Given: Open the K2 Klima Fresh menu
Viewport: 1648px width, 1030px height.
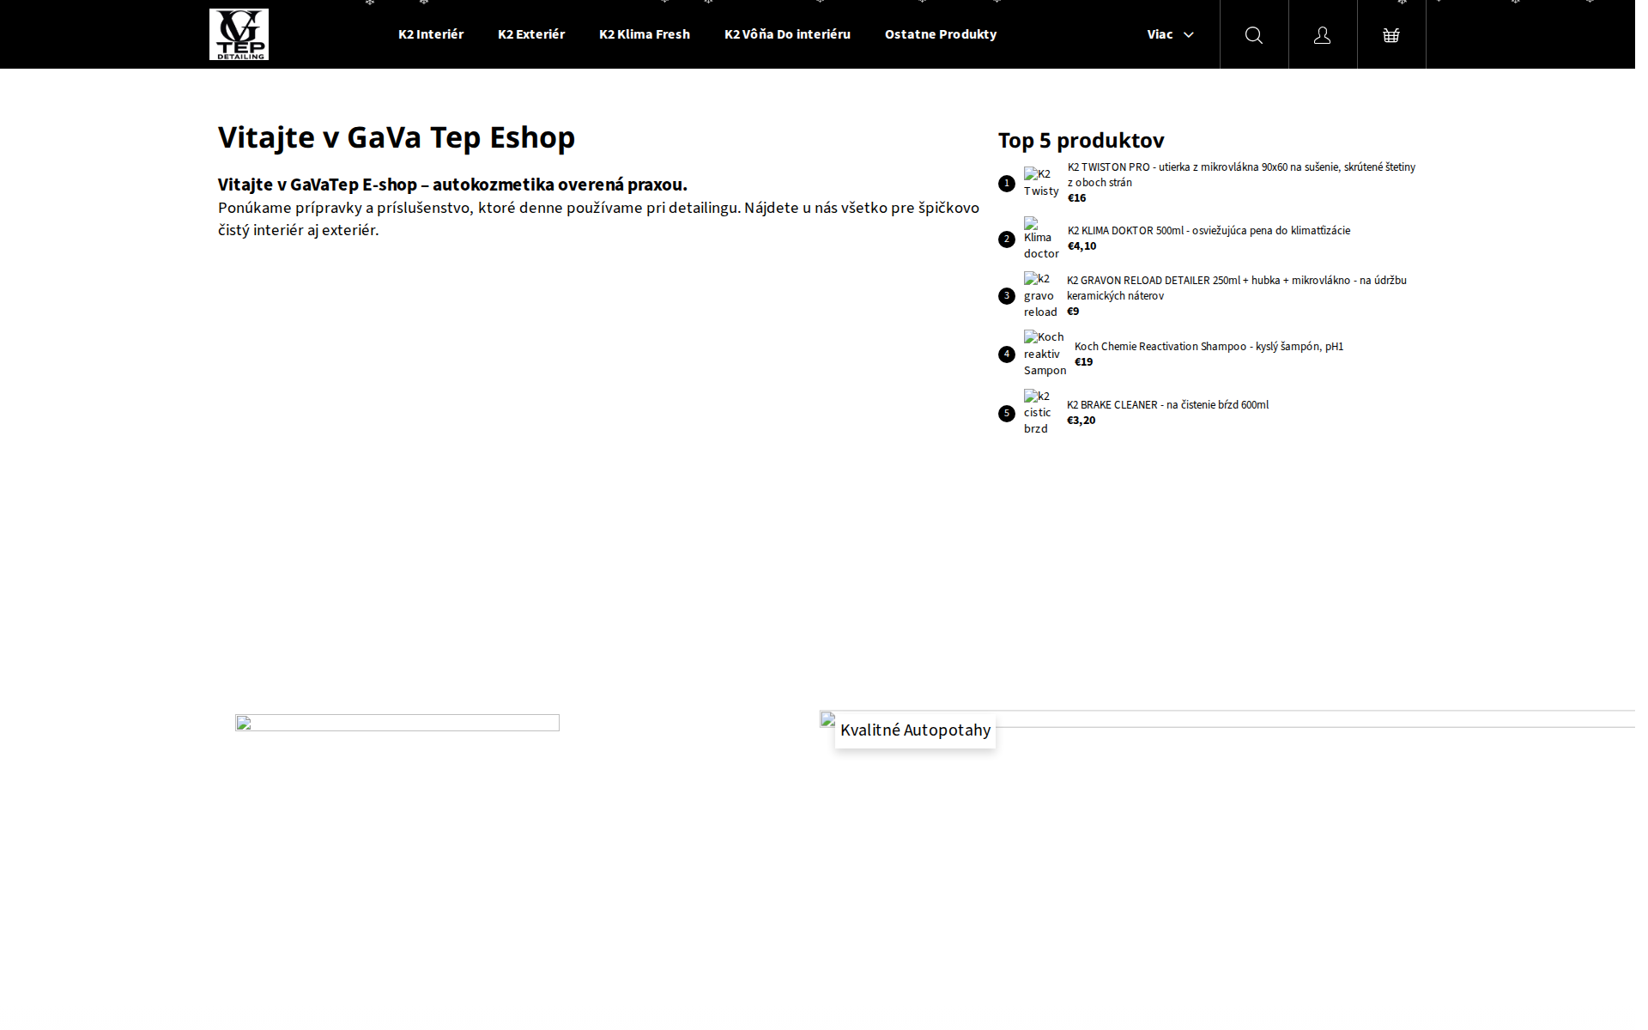Looking at the screenshot, I should (x=645, y=34).
